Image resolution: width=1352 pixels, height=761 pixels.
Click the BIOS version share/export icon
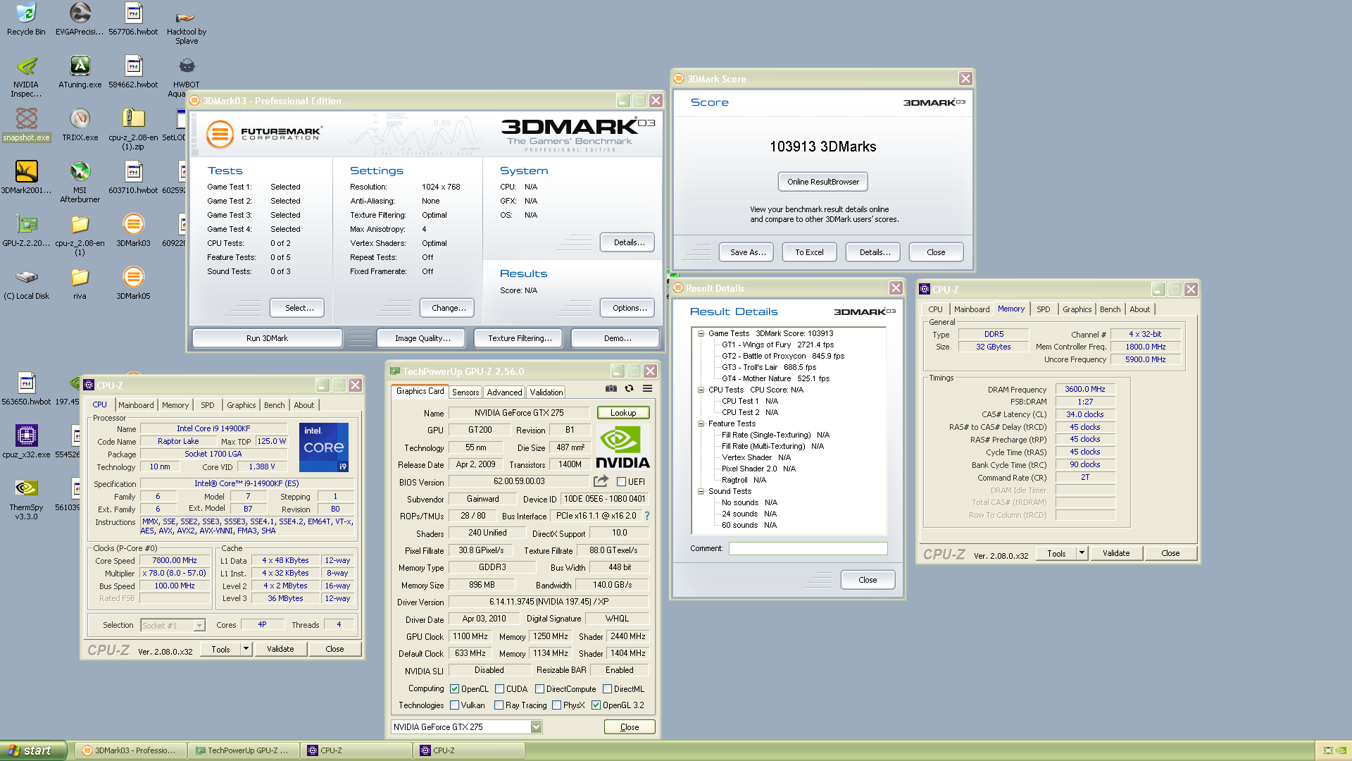[x=601, y=481]
